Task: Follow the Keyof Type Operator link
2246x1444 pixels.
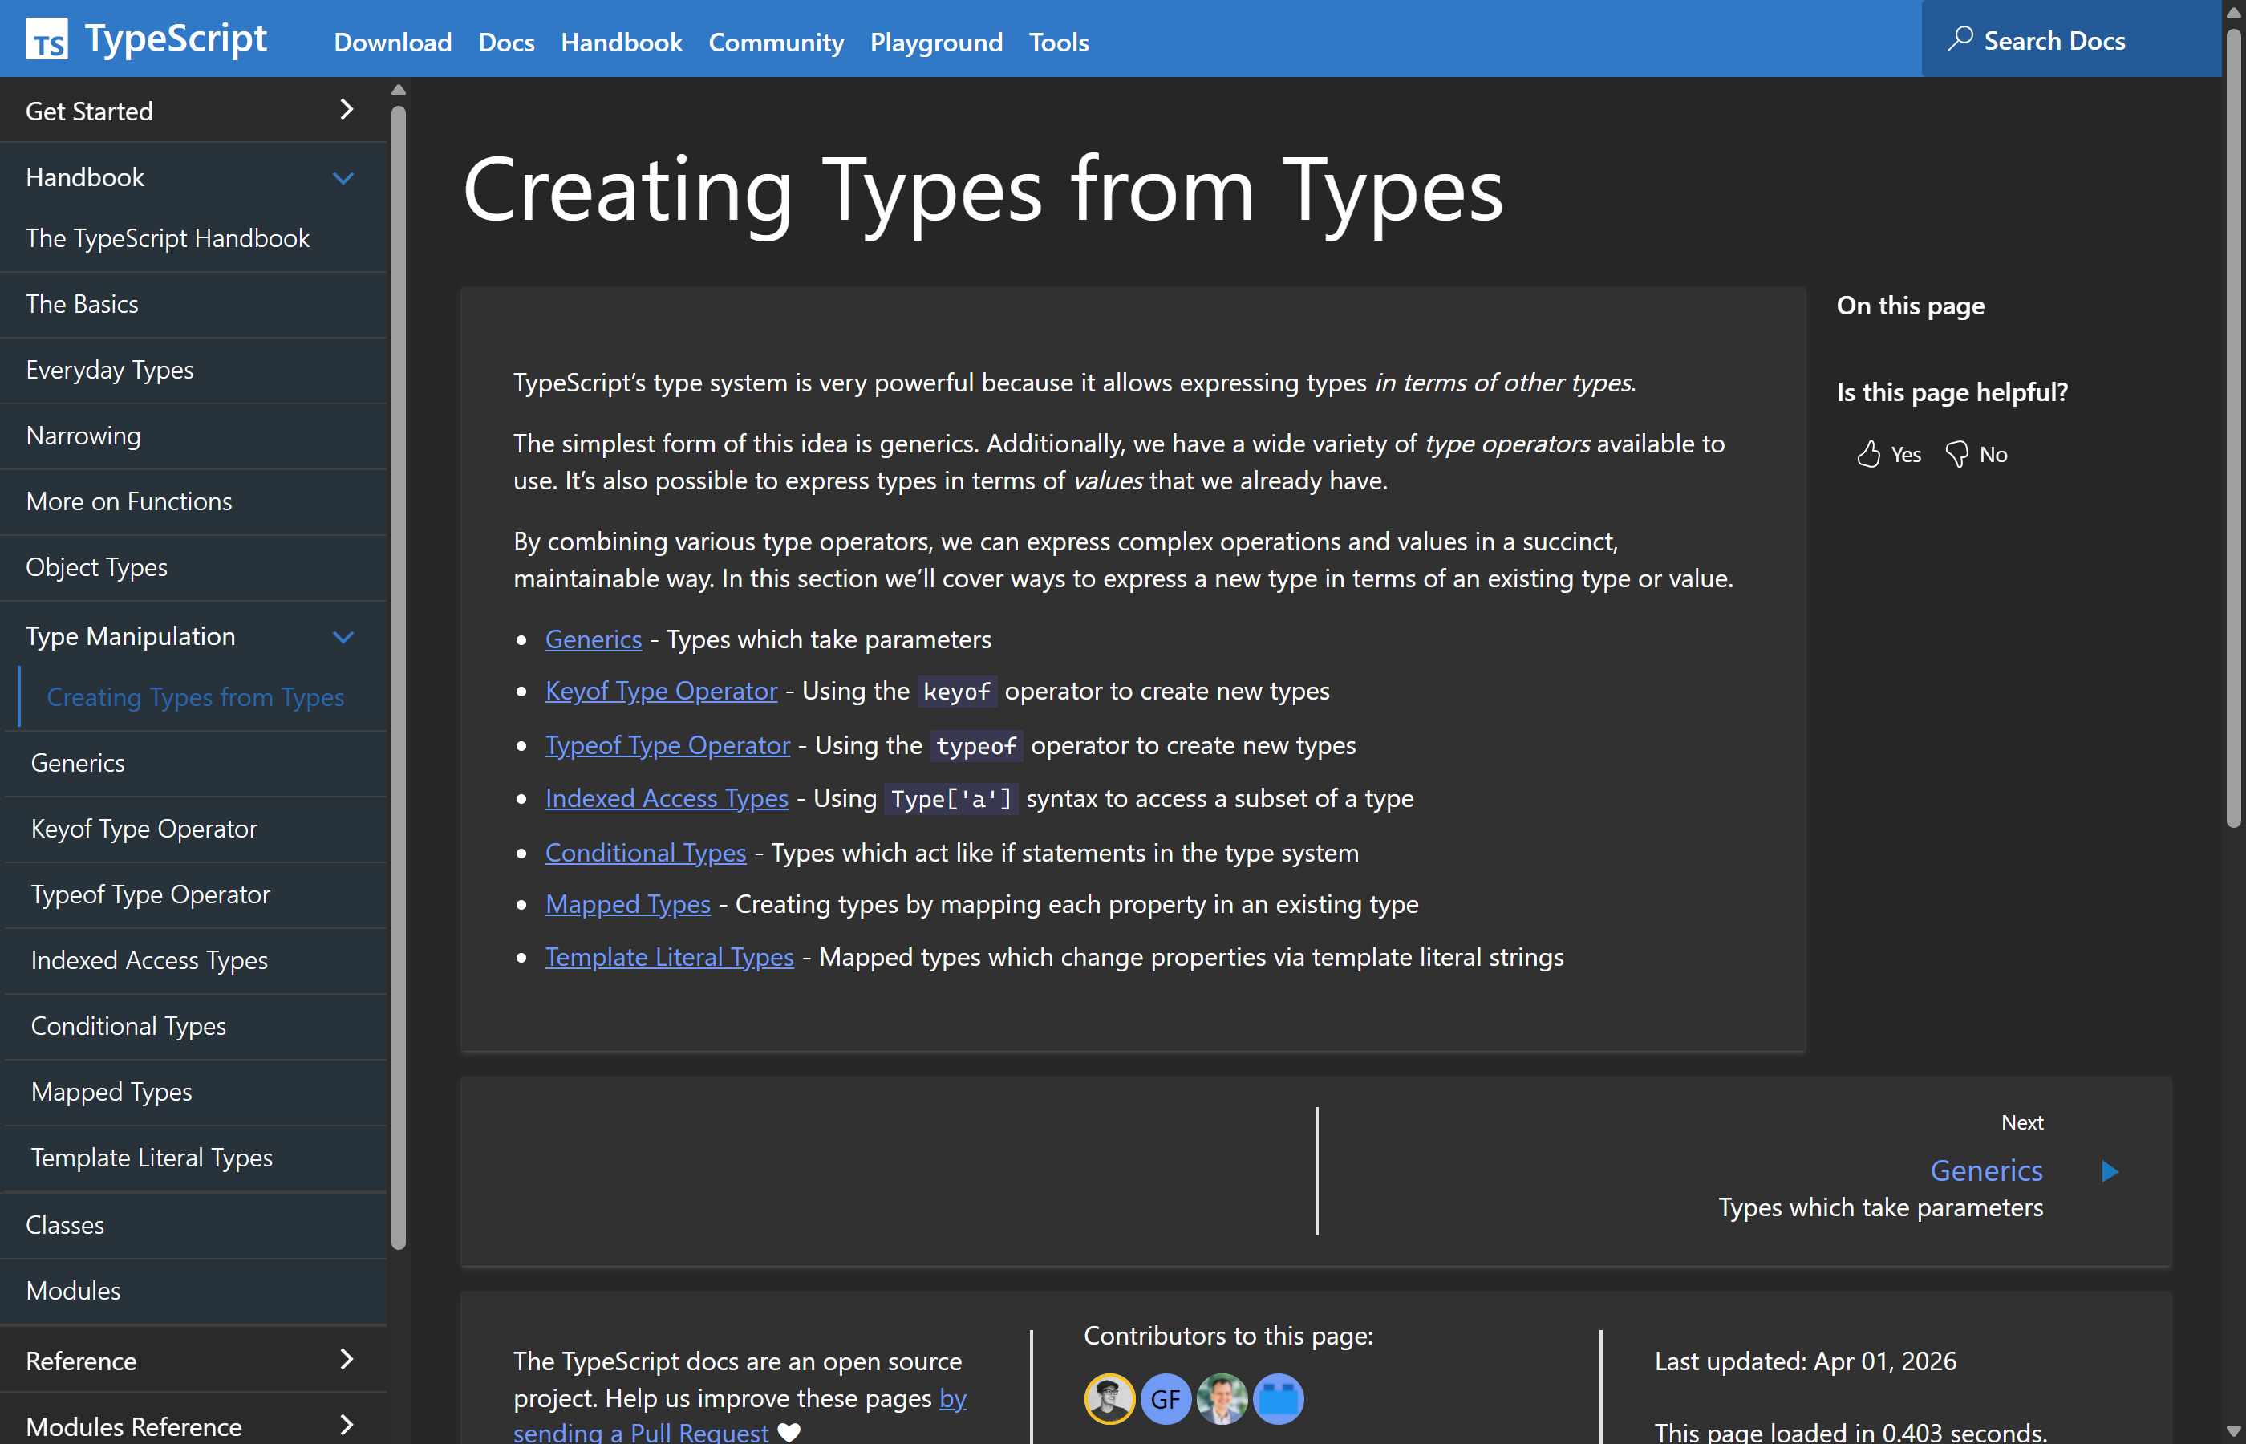Action: (x=661, y=691)
